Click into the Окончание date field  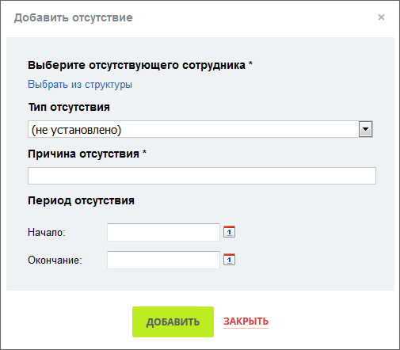point(163,260)
